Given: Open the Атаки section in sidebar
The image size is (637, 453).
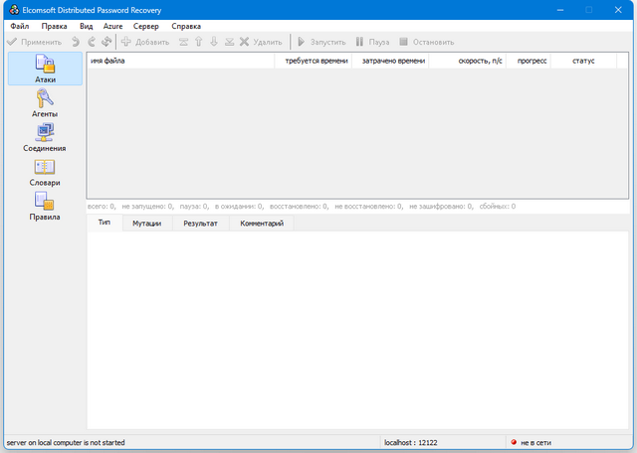Looking at the screenshot, I should (x=45, y=69).
